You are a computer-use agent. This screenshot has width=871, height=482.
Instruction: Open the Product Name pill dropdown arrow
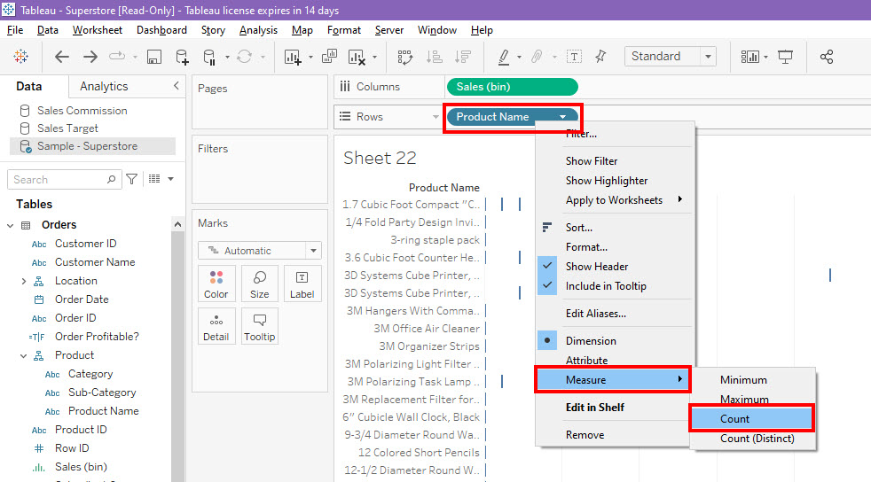coord(562,117)
